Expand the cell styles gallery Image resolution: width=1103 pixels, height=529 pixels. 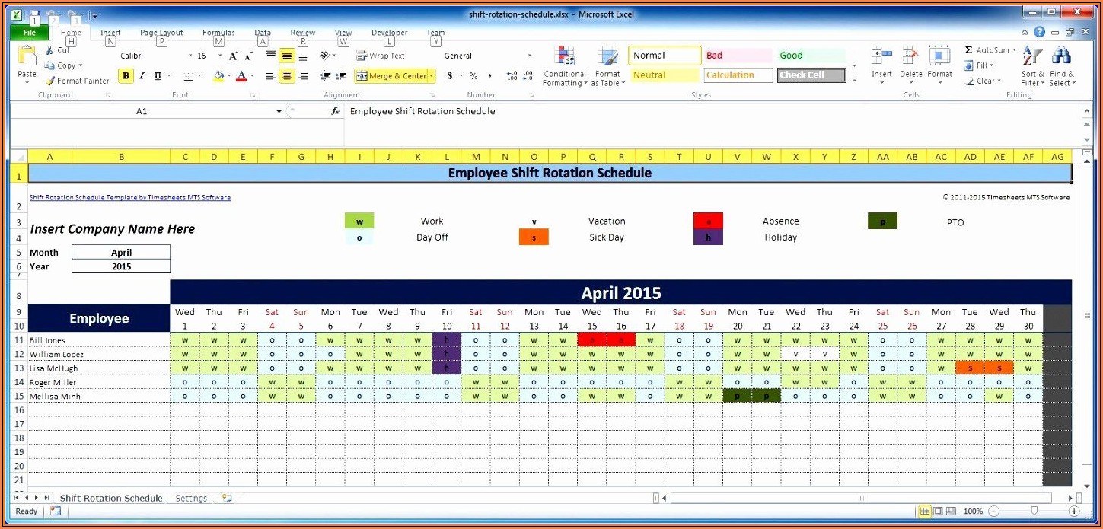(854, 78)
